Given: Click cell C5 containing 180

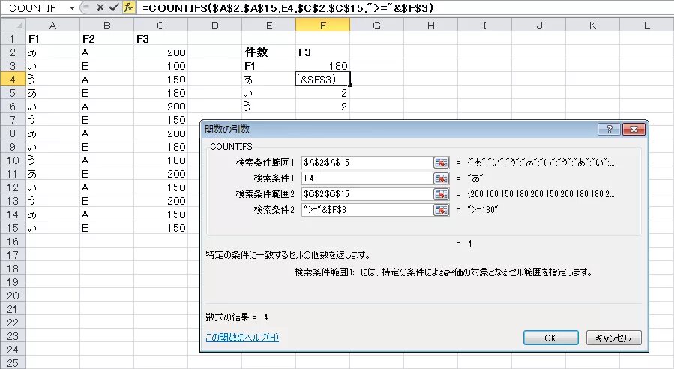Looking at the screenshot, I should coord(160,93).
